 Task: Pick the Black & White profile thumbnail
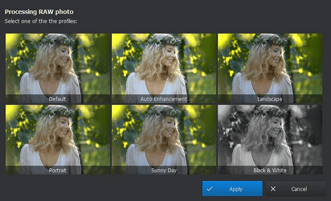click(270, 140)
